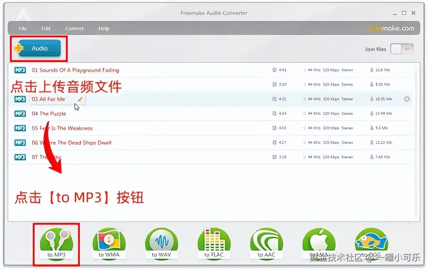Choose the to FLAC equalizer icon
Image resolution: width=428 pixels, height=270 pixels.
point(214,244)
